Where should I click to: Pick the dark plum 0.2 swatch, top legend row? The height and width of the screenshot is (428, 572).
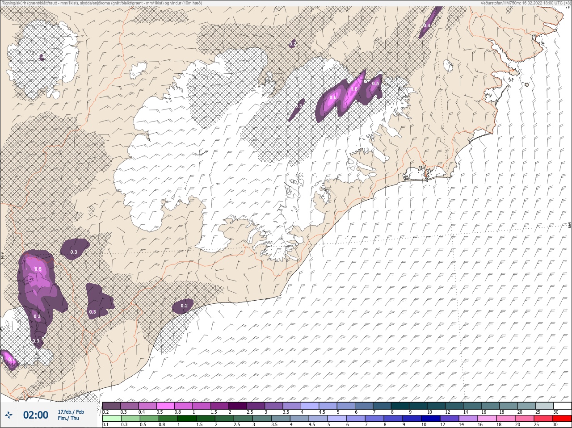click(111, 406)
